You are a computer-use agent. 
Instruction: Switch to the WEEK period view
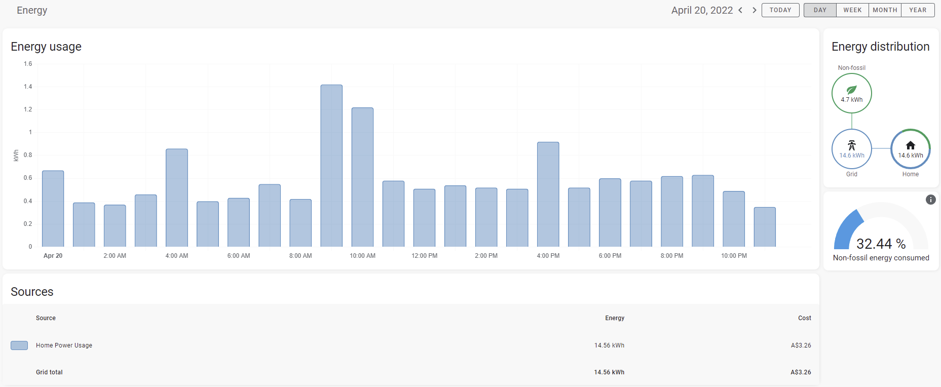point(852,10)
